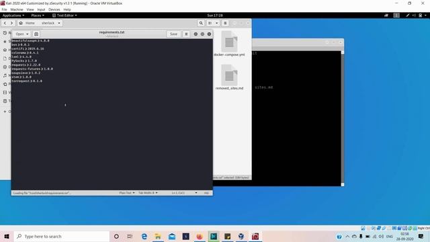Open Music in file manager sidebar
This screenshot has height=242, width=430.
pyautogui.click(x=5, y=75)
